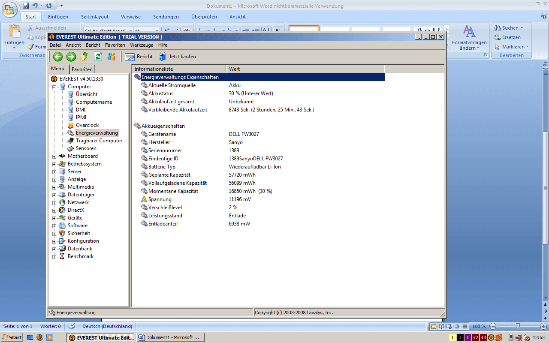Screen dimensions: 549x343
Task: Switch Word to Full Screen Reading view
Action: tap(442, 326)
